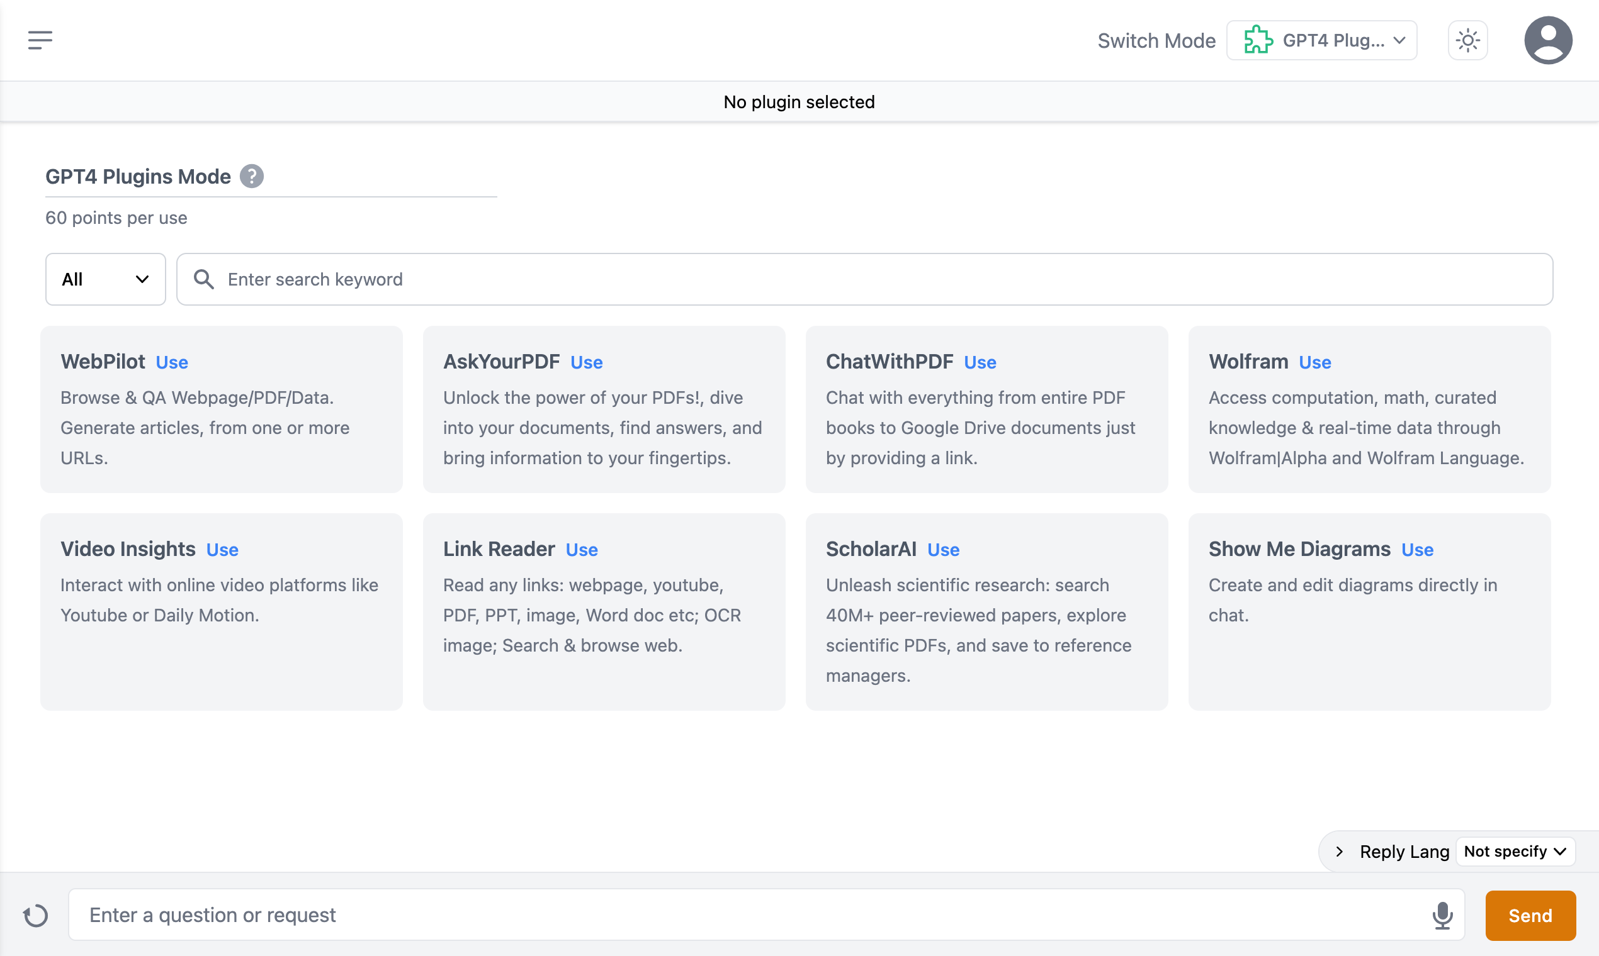This screenshot has width=1599, height=956.
Task: Click the ChatWithPDF card title
Action: (889, 362)
